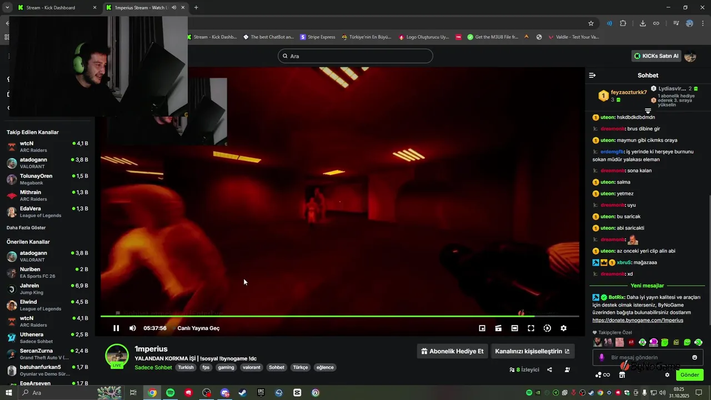Create a clip with clapperboard icon
The image size is (711, 400).
498,328
